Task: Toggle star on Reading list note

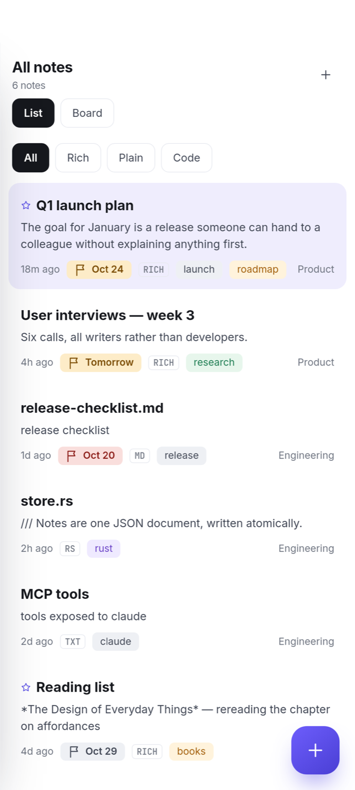Action: pos(26,687)
